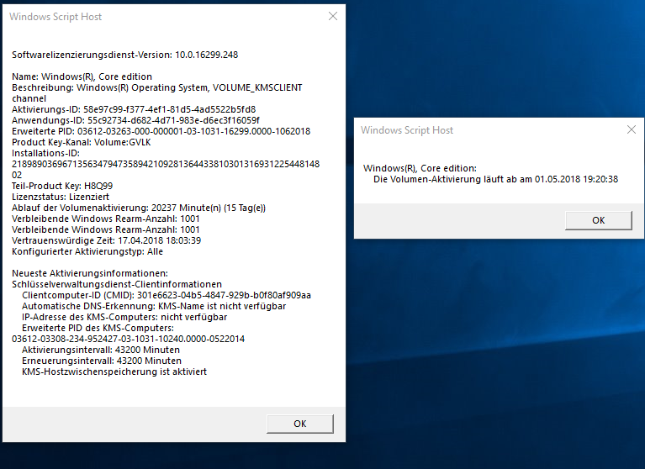Close the large Windows Script Host details window

333,17
